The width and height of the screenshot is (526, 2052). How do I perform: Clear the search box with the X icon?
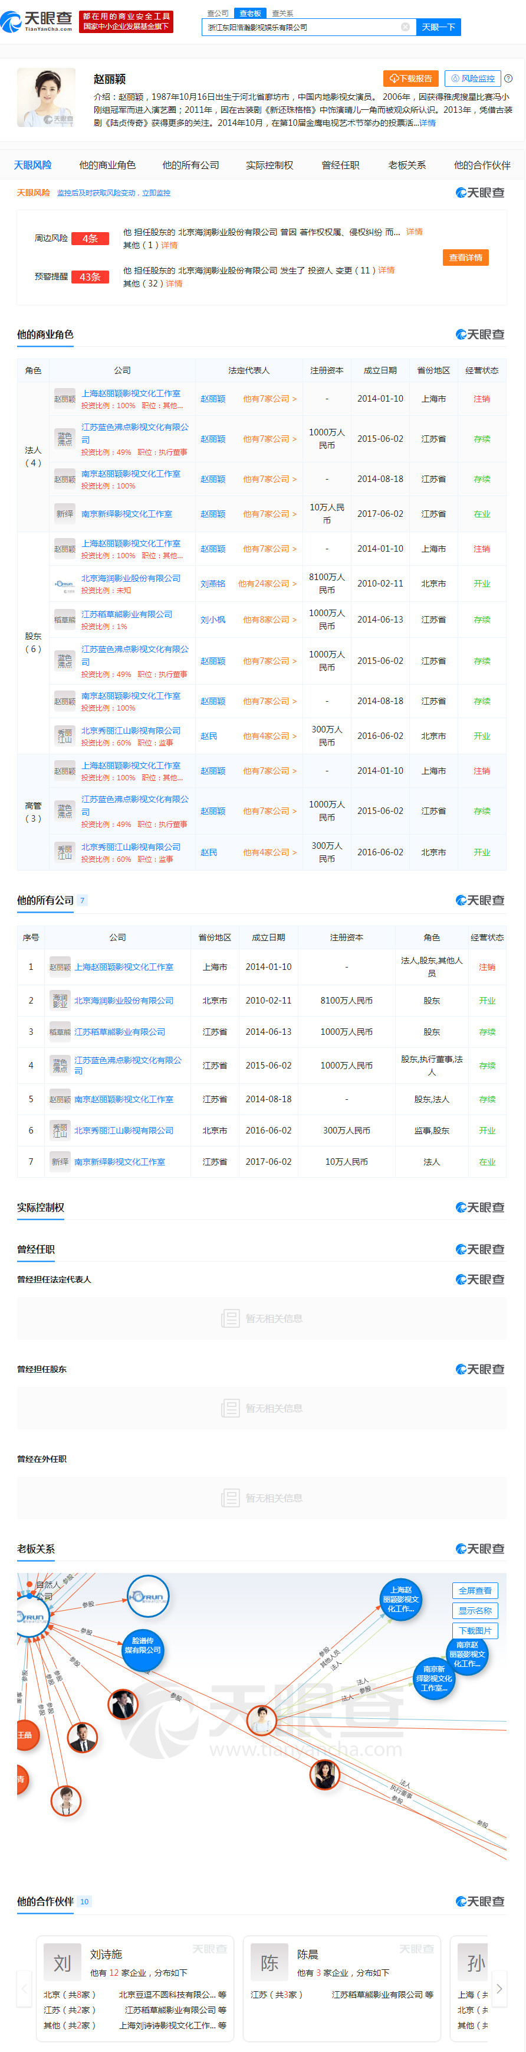(405, 27)
